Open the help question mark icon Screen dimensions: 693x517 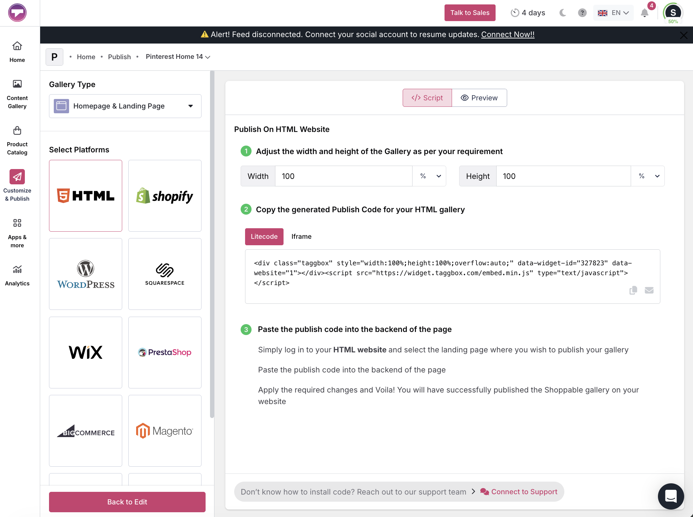click(x=582, y=13)
